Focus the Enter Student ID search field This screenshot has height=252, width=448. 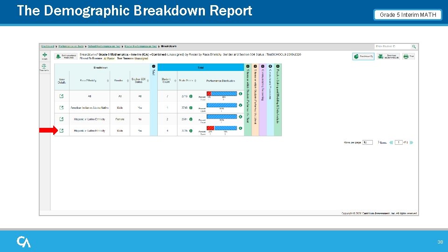393,46
